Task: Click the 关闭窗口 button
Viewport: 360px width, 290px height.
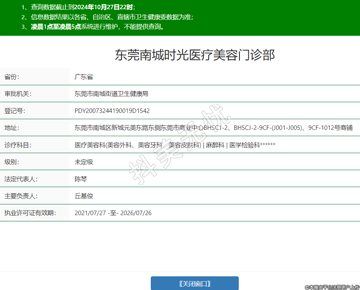Action: pyautogui.click(x=194, y=283)
